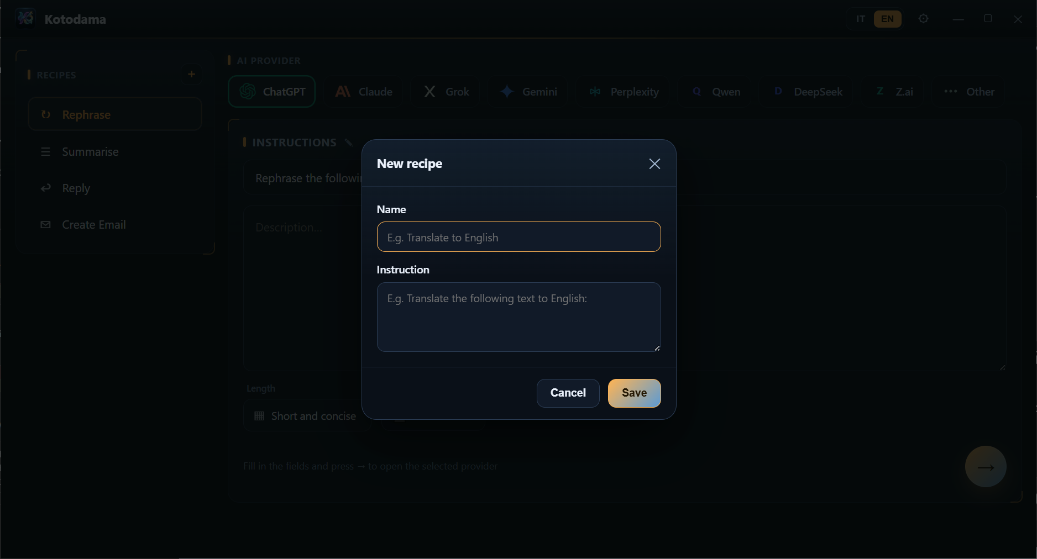Open the settings gear icon
The image size is (1037, 559).
click(923, 19)
